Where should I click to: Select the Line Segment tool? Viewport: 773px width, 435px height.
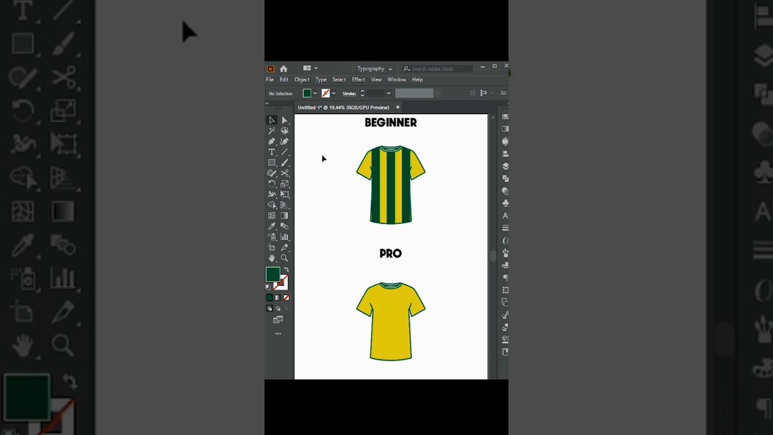[284, 152]
